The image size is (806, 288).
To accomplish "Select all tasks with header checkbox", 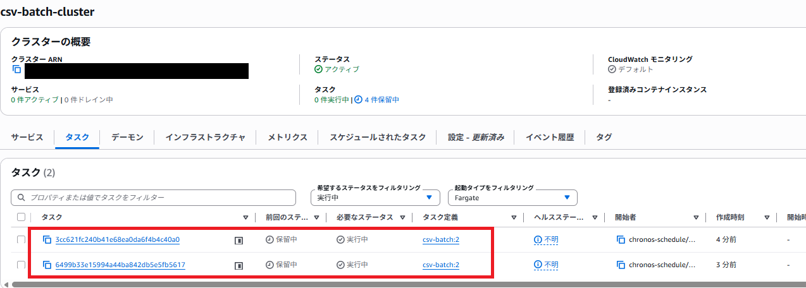I will tap(22, 217).
